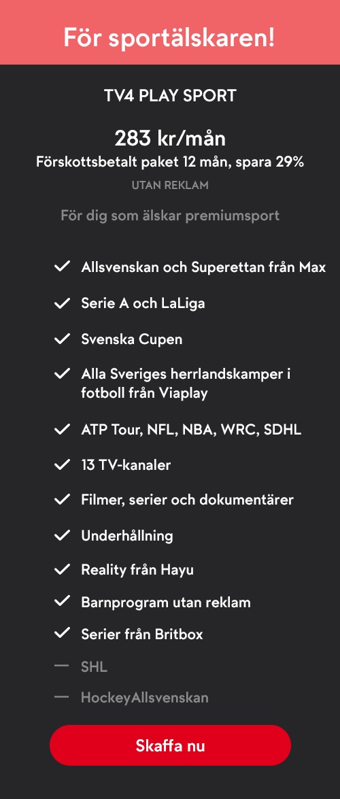
Task: Click the checkmark beside Underhållning
Action: click(62, 535)
